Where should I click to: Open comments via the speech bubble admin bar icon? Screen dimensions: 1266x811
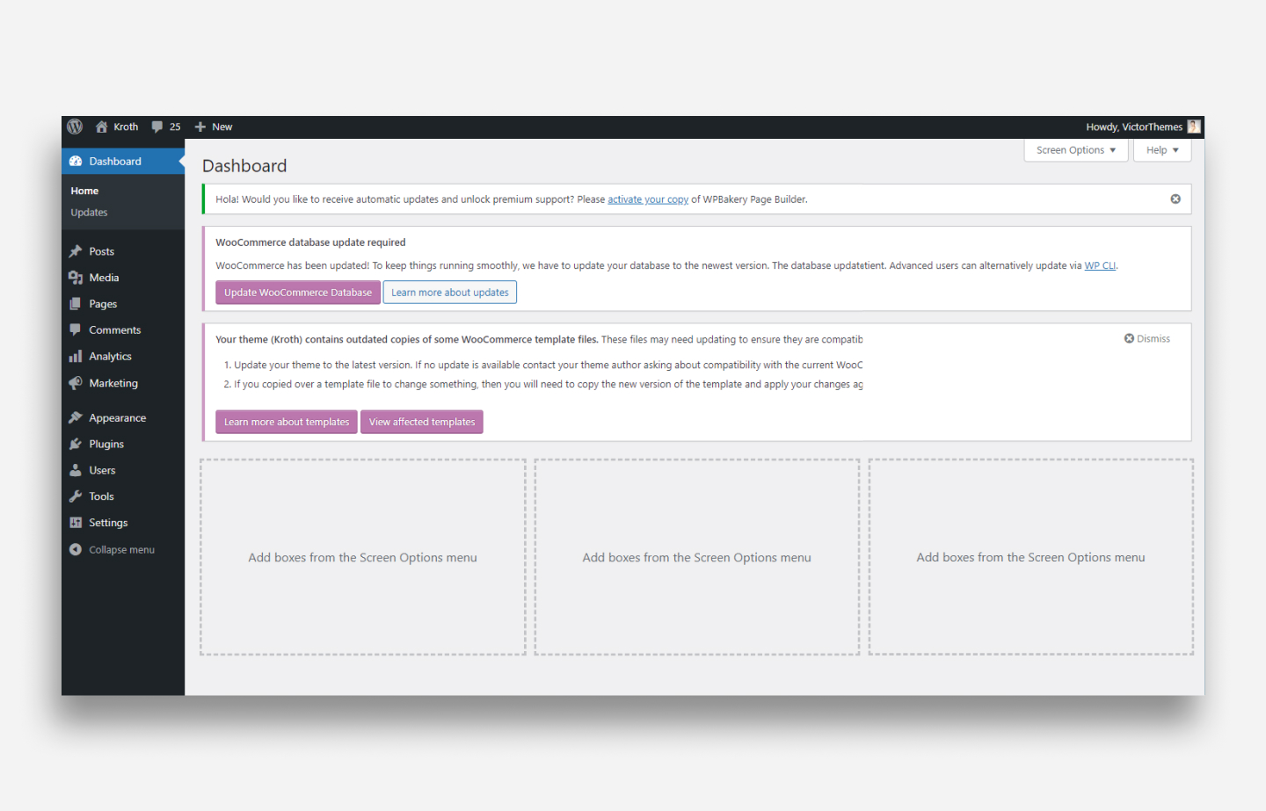pyautogui.click(x=156, y=127)
